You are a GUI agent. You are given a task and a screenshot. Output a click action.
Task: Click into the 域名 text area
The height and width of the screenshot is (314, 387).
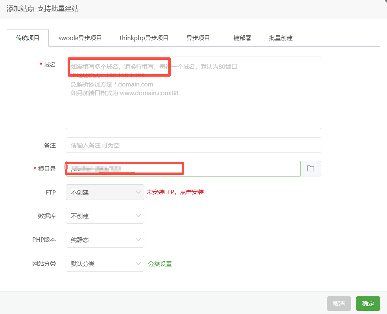193,106
